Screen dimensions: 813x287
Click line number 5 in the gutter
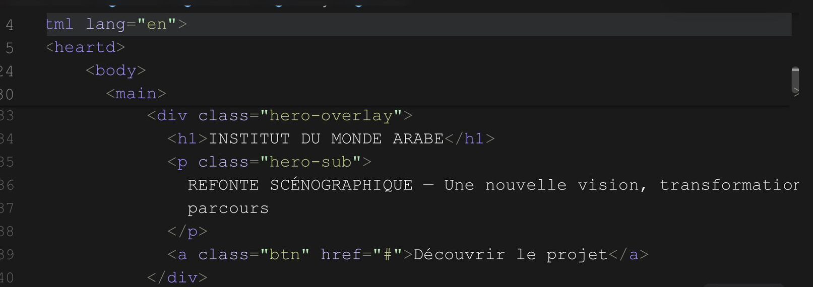pos(10,48)
